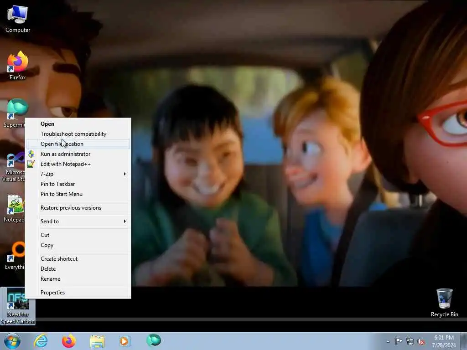This screenshot has height=350, width=467.
Task: Select the Recycle Bin icon
Action: [444, 303]
